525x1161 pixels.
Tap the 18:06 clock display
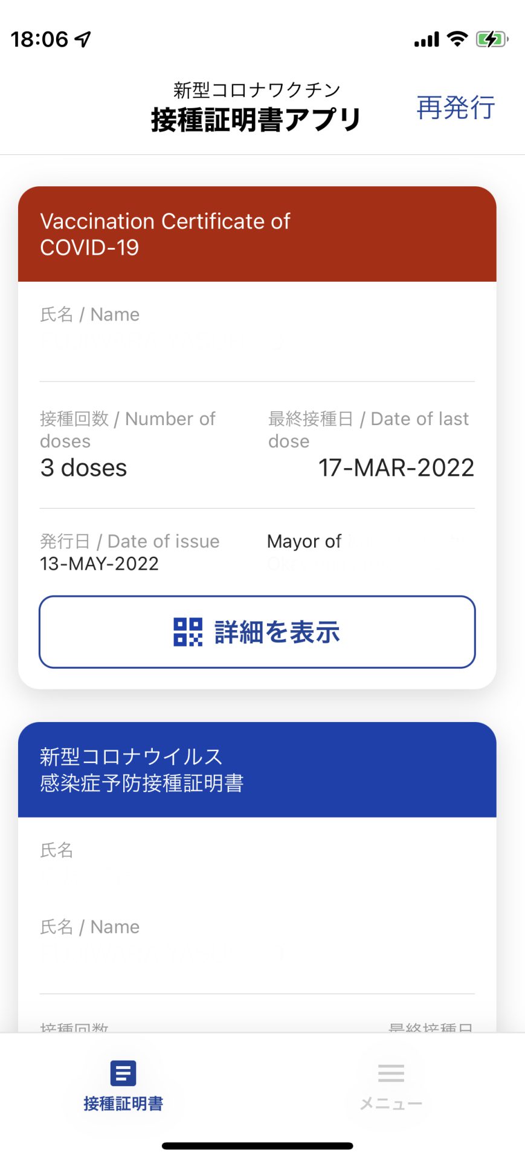(39, 39)
